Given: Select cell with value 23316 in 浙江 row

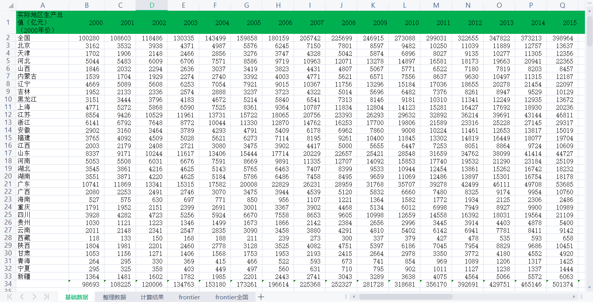Looking at the screenshot, I should pyautogui.click(x=468, y=122).
